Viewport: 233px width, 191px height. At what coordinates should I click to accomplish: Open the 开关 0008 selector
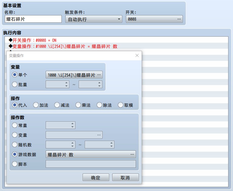[154, 19]
